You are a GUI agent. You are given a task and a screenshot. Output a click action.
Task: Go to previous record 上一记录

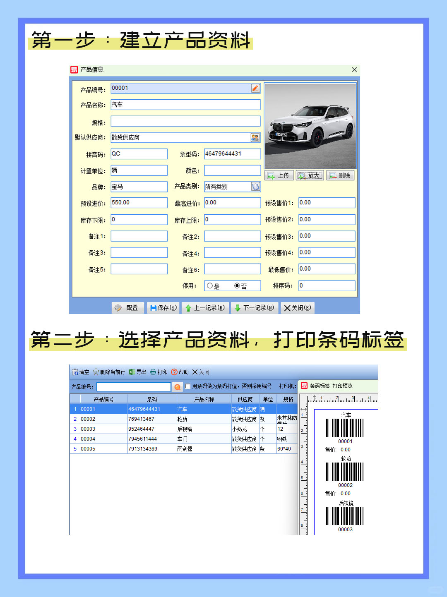pos(205,308)
